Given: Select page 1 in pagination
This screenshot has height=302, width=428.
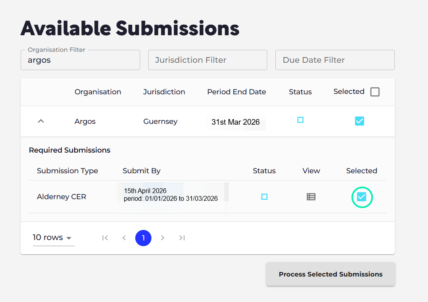Looking at the screenshot, I should click(143, 238).
